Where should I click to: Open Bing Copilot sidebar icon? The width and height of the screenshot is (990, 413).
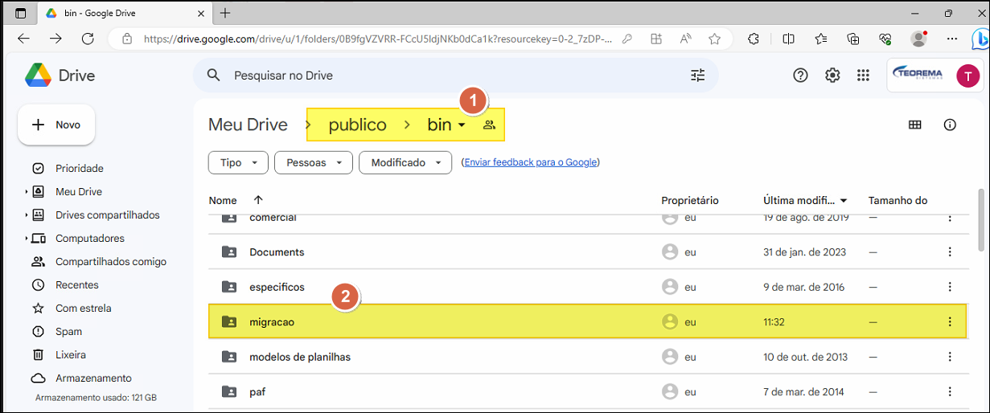tap(979, 39)
